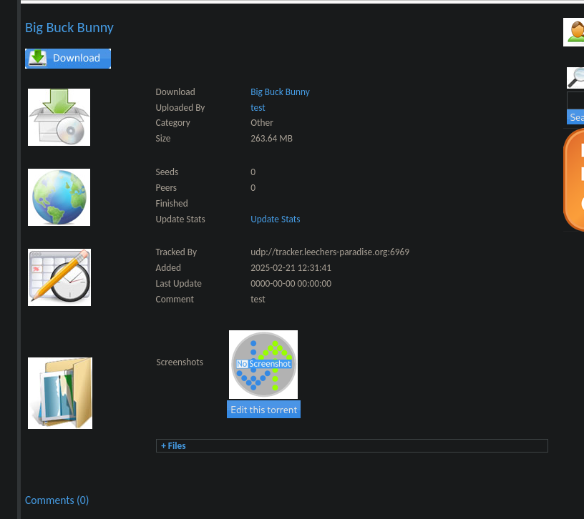
Task: Open the Big Buck Bunny page title link
Action: pyautogui.click(x=69, y=28)
